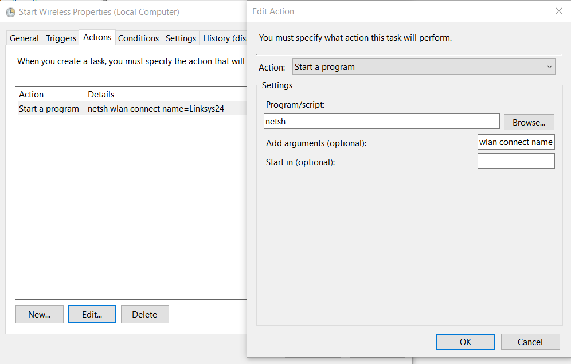
Task: Expand the Action type dropdown
Action: pos(424,67)
